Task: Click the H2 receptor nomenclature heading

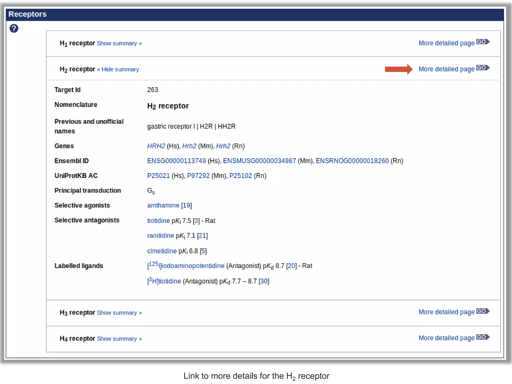Action: pyautogui.click(x=168, y=106)
